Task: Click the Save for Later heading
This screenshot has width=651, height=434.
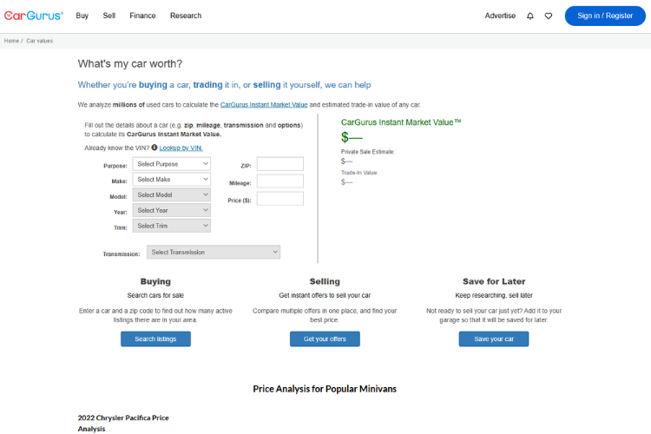Action: point(494,281)
